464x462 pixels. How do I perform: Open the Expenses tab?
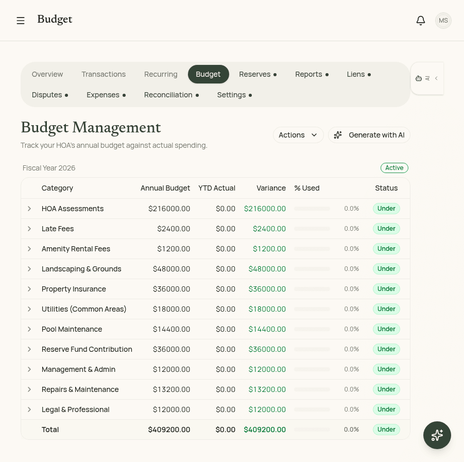(x=106, y=95)
